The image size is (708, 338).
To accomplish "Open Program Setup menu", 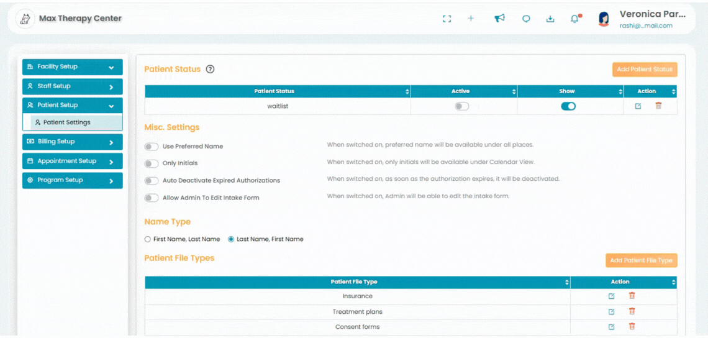I will pyautogui.click(x=72, y=180).
